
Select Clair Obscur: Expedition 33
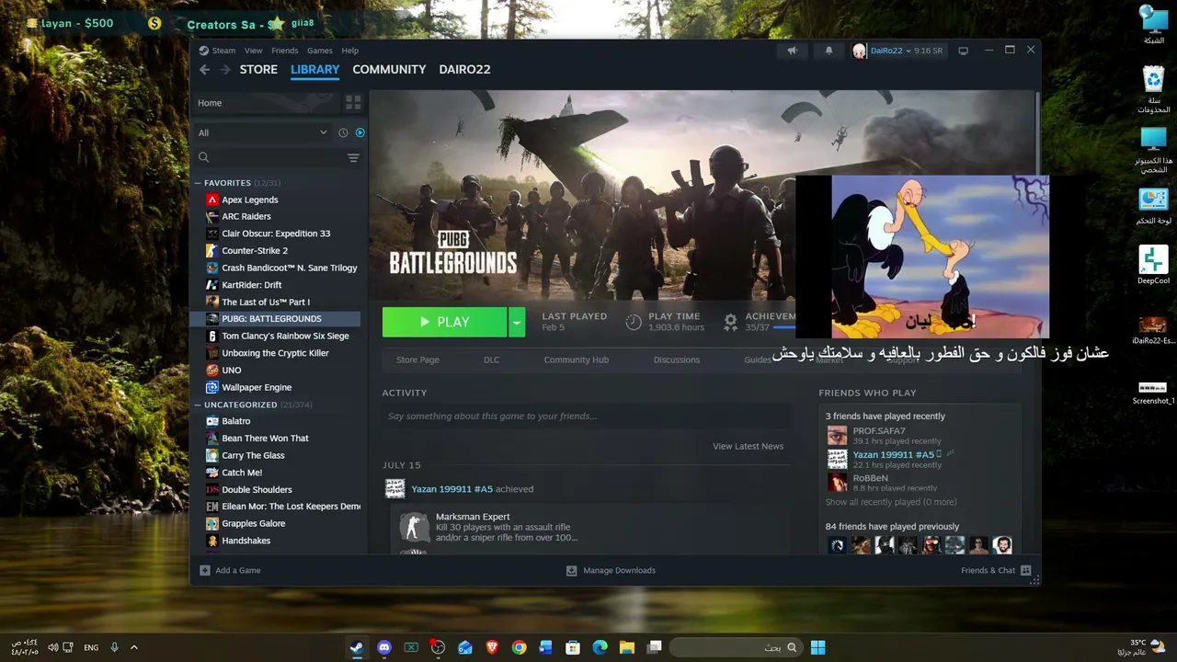point(275,234)
